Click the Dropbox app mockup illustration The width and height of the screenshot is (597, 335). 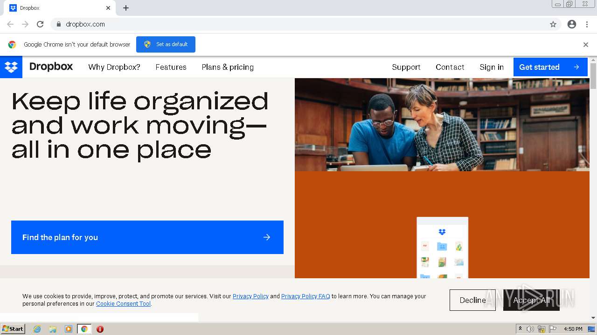442,248
